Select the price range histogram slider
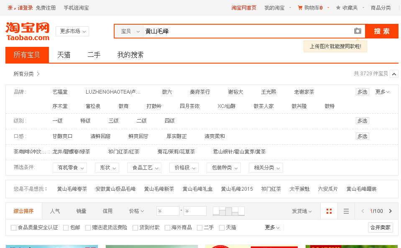 (x=229, y=211)
